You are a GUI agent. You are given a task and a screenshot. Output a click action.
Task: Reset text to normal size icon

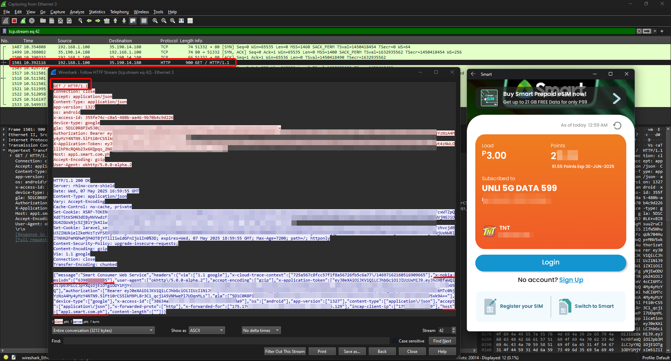pyautogui.click(x=173, y=21)
